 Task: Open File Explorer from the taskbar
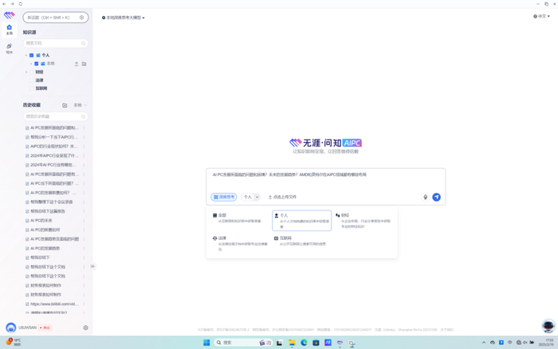[292, 343]
